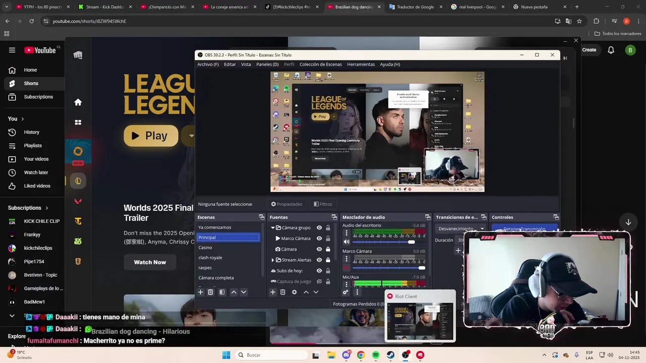Lock the Cámara grupo source
This screenshot has width=646, height=363.
point(328,228)
